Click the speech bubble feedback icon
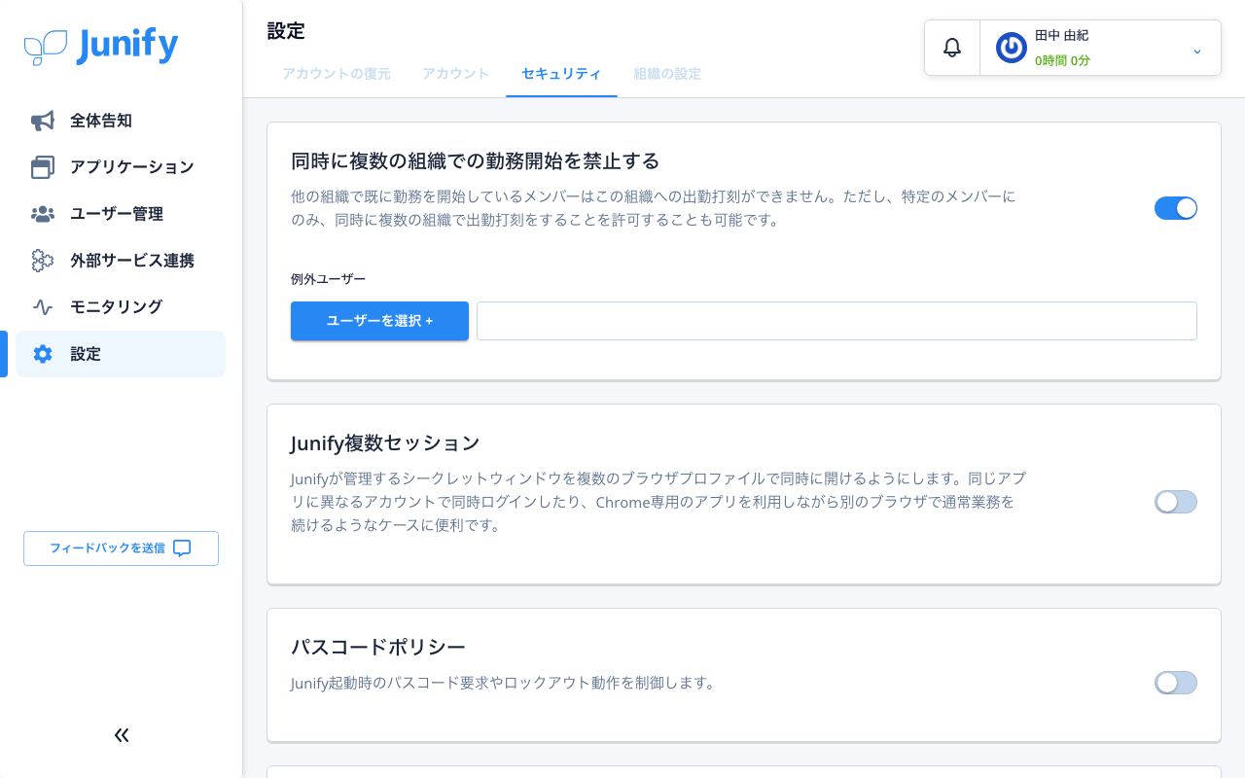 182,548
